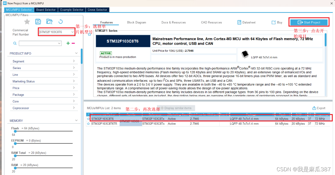Click the MX application icon in title bar

point(5,3)
